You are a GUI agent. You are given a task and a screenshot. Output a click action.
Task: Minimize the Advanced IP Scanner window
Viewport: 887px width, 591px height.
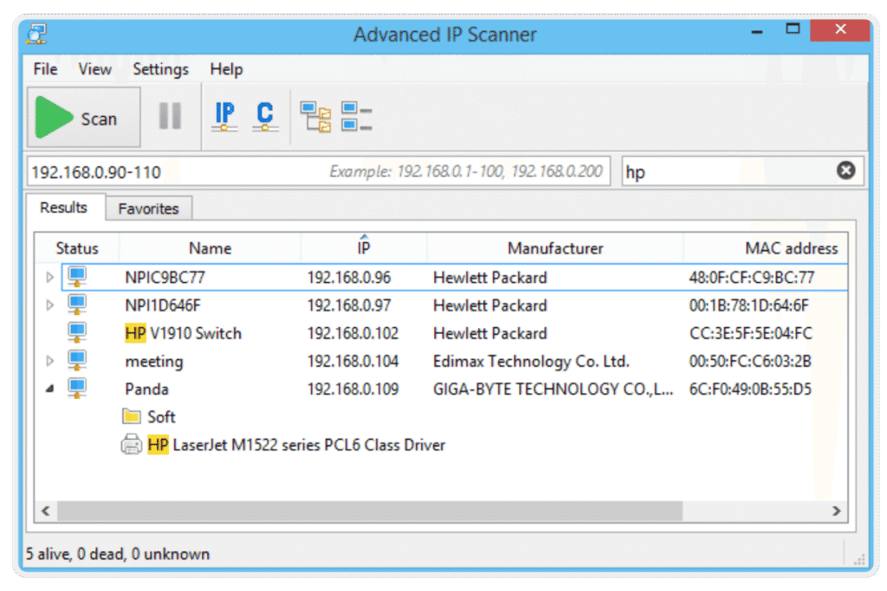pyautogui.click(x=757, y=31)
